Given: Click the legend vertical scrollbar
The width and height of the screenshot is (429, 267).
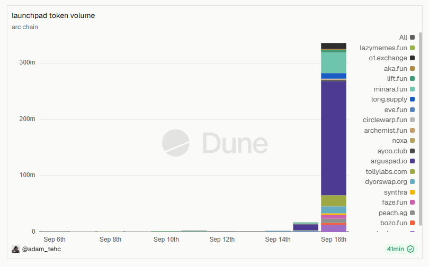Looking at the screenshot, I should (x=421, y=128).
